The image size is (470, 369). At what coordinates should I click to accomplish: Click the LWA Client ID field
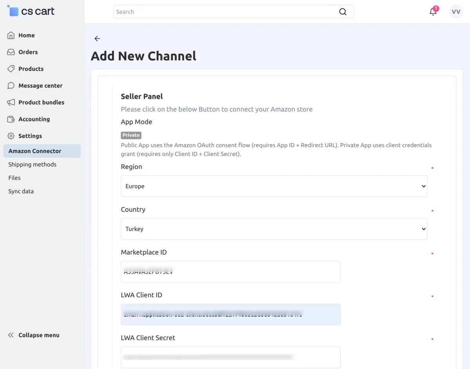231,315
